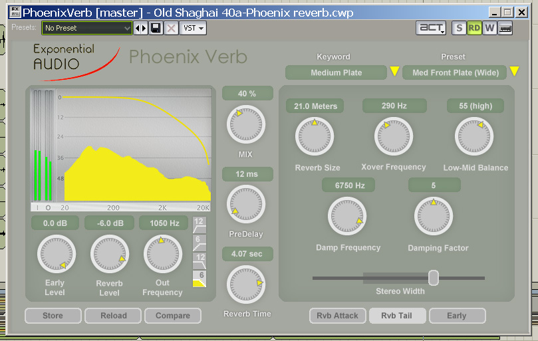Image resolution: width=538 pixels, height=341 pixels.
Task: Click the Reverb Time value field 4.07 sec
Action: (247, 254)
